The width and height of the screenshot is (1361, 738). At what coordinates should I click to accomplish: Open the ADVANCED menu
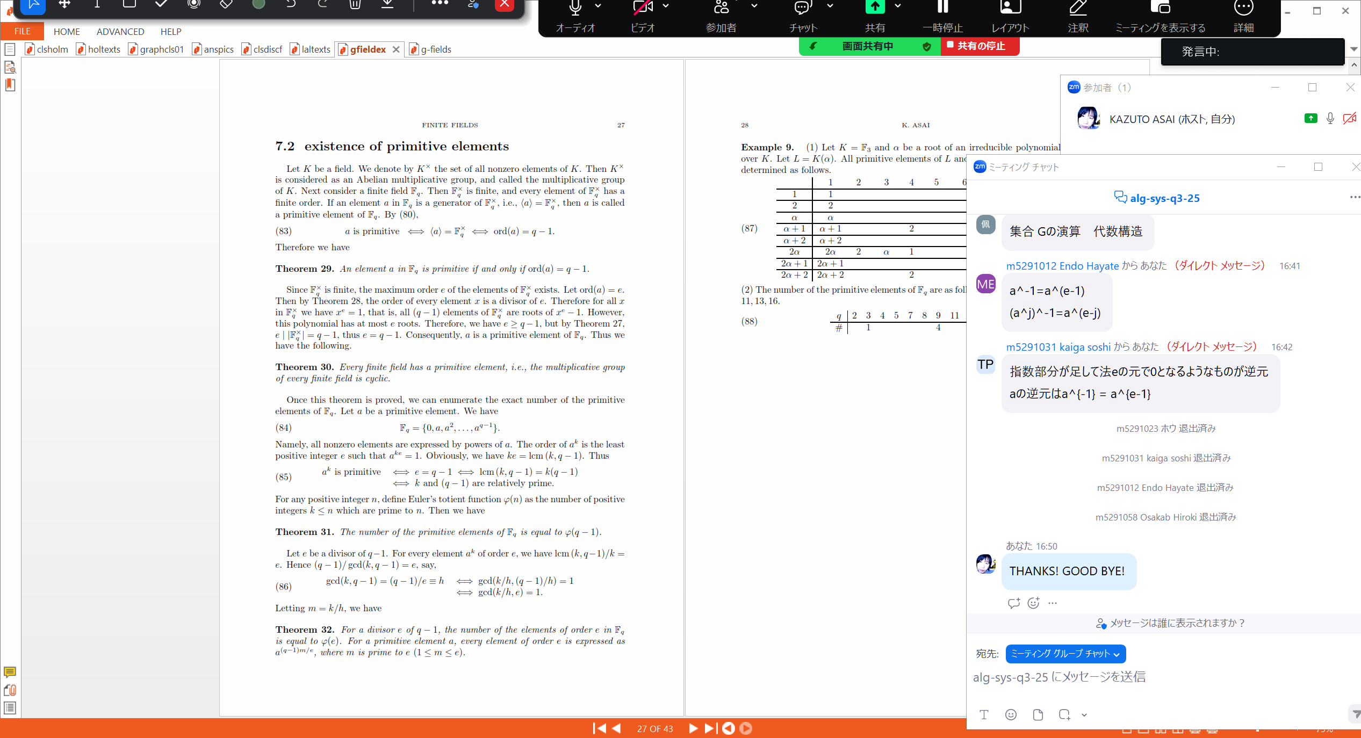tap(120, 32)
